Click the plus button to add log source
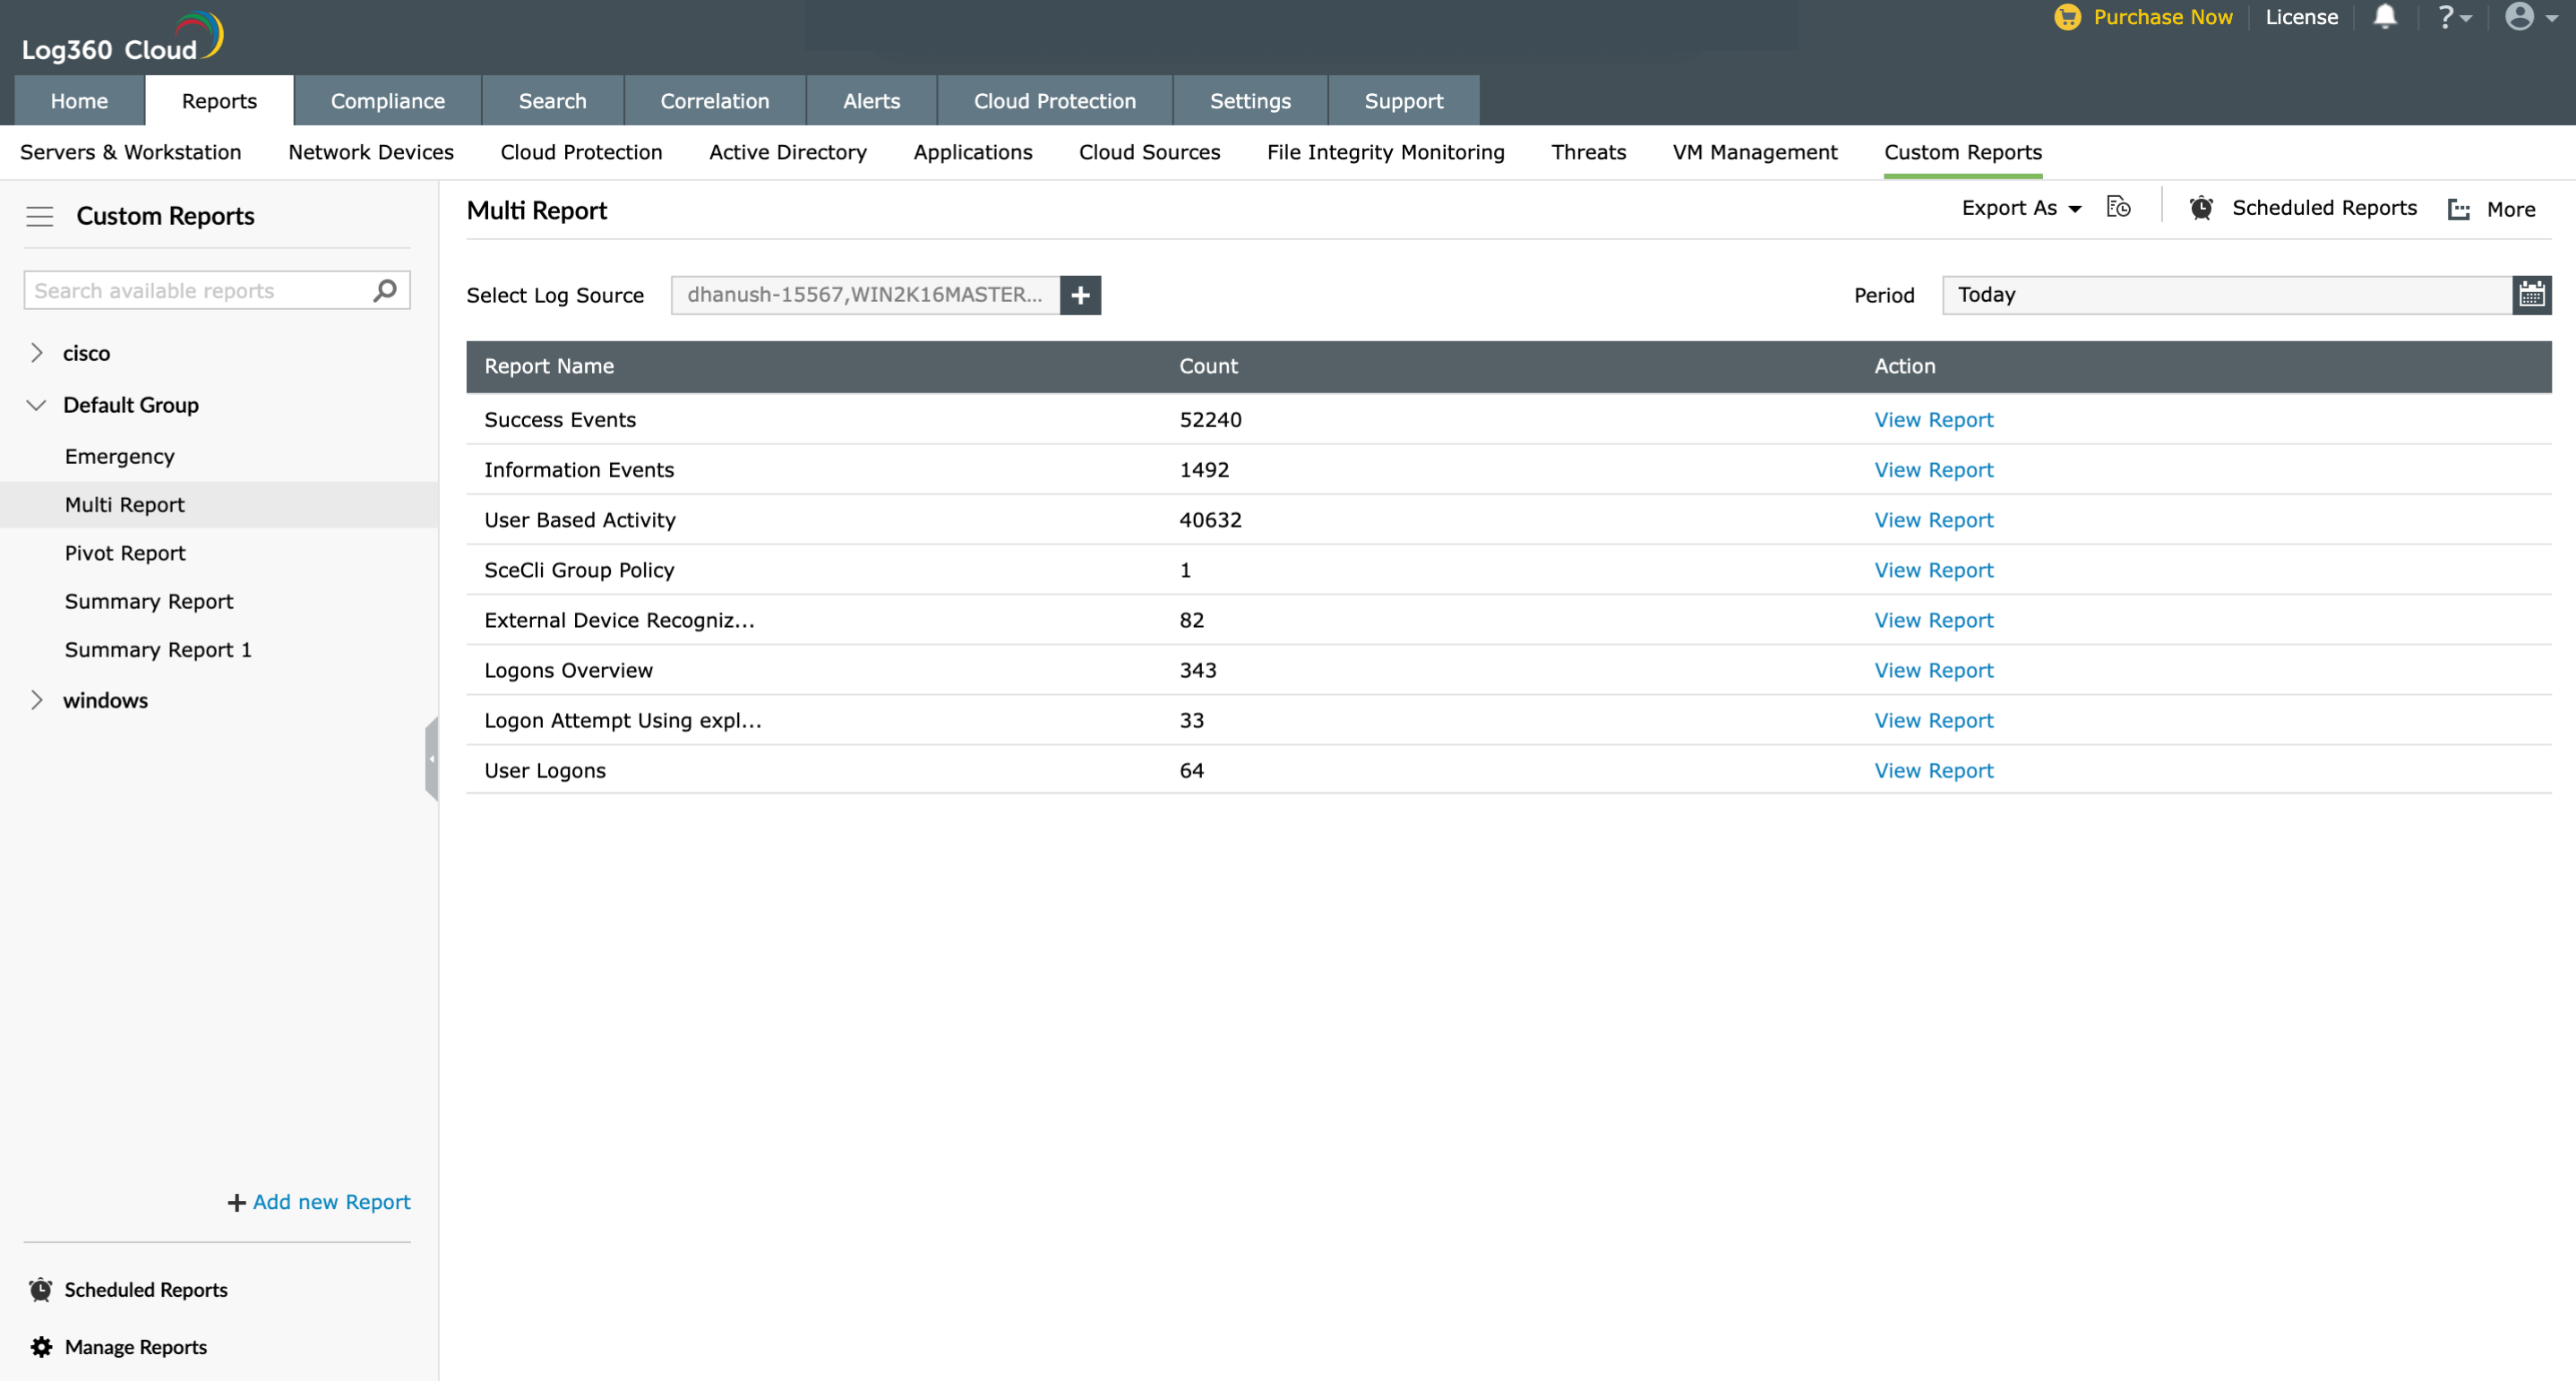Image resolution: width=2576 pixels, height=1381 pixels. click(1080, 295)
